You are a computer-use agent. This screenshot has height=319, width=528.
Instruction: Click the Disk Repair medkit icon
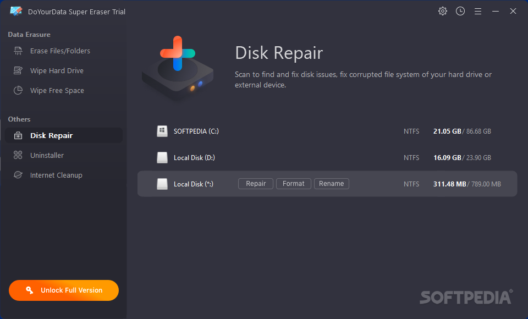tap(18, 135)
